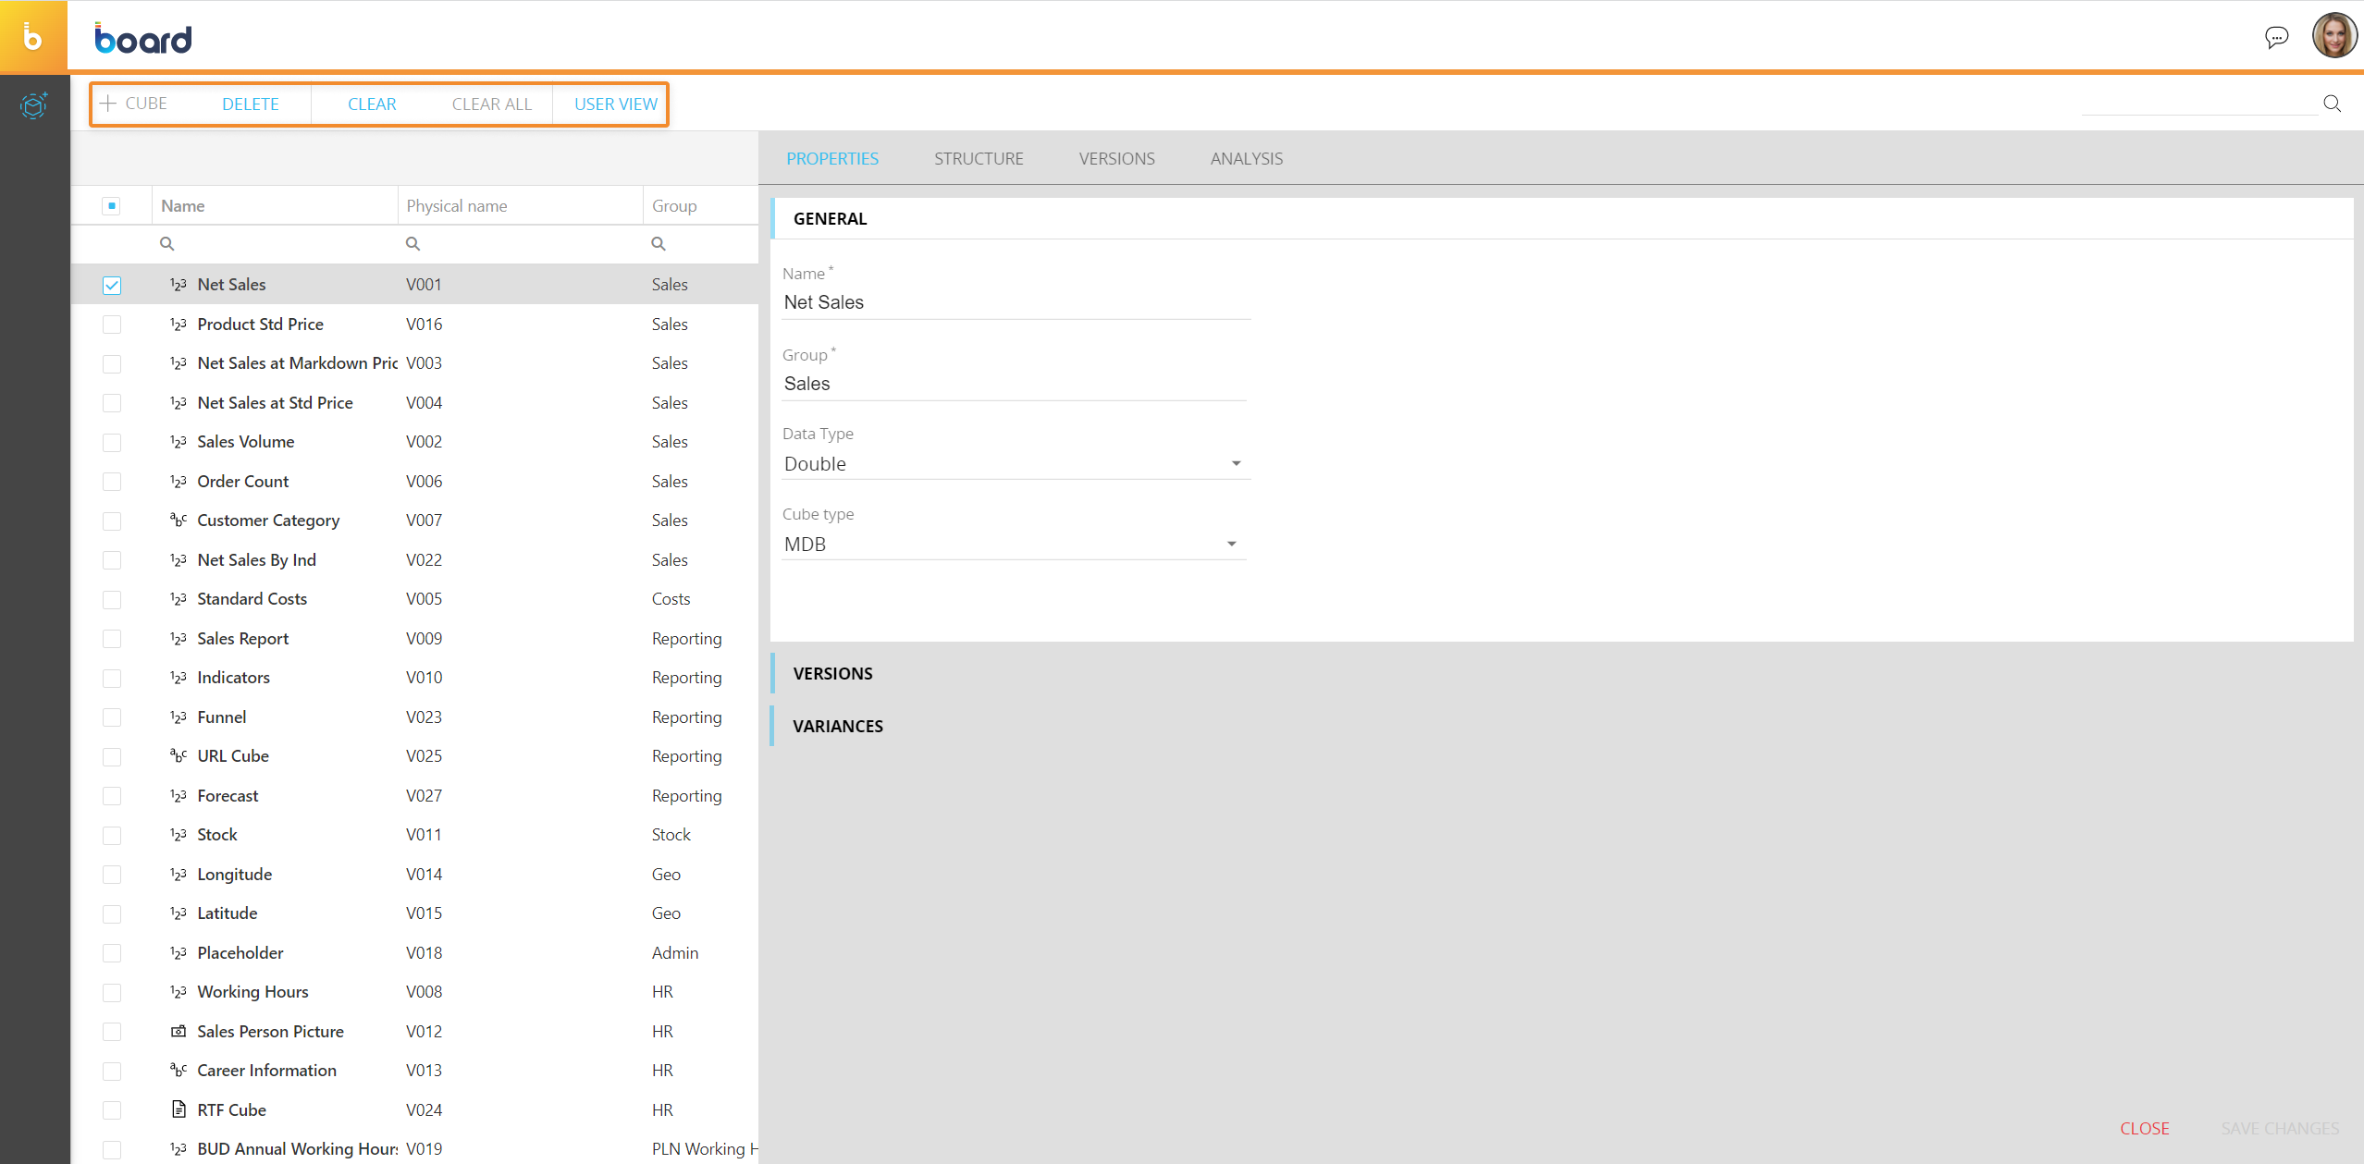Click the user profile avatar
Image resolution: width=2364 pixels, height=1164 pixels.
2334,36
